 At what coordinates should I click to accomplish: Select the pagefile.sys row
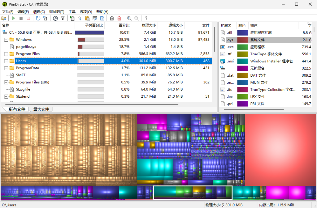click(x=26, y=47)
